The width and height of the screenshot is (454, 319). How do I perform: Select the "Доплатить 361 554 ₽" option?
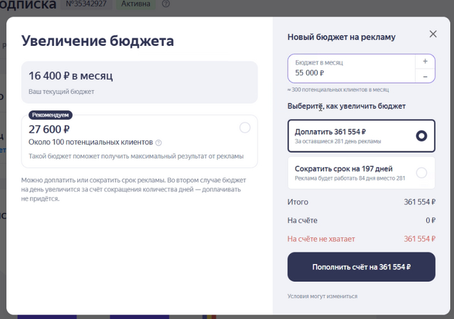422,136
